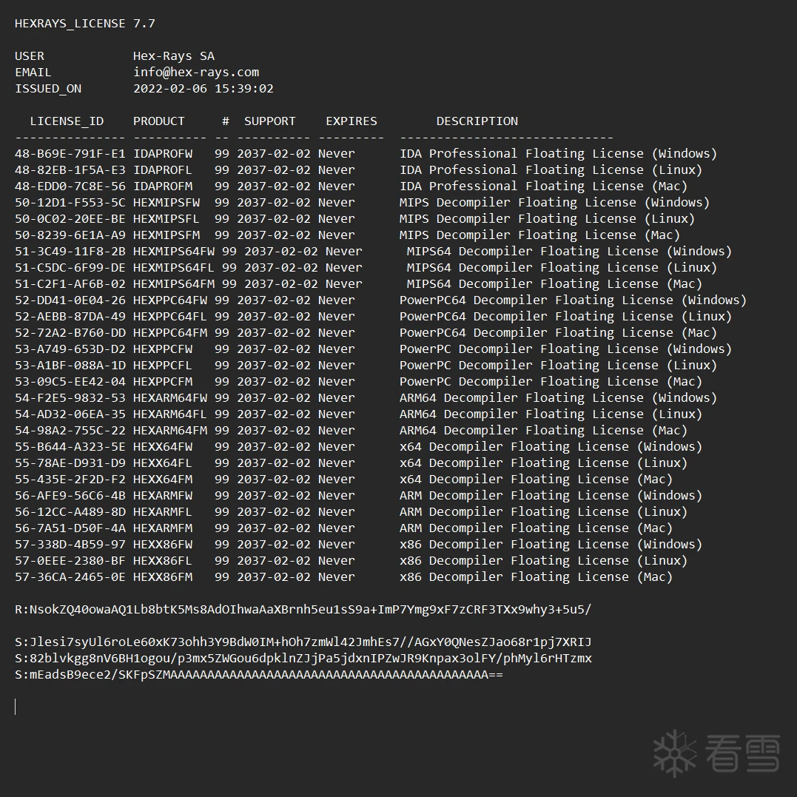Click the HEXRAYS_LICENSE 7.7 header text
797x797 pixels.
[x=85, y=24]
